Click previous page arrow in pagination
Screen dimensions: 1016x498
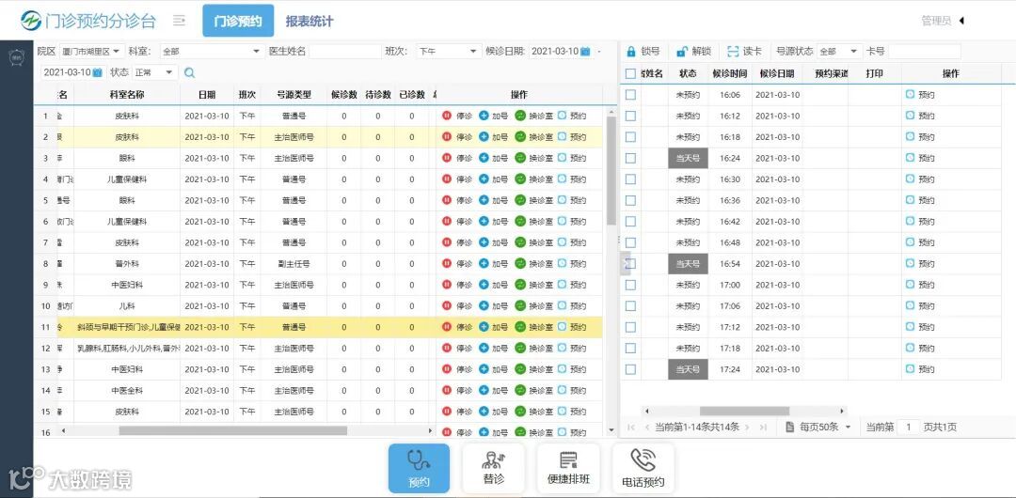(646, 427)
